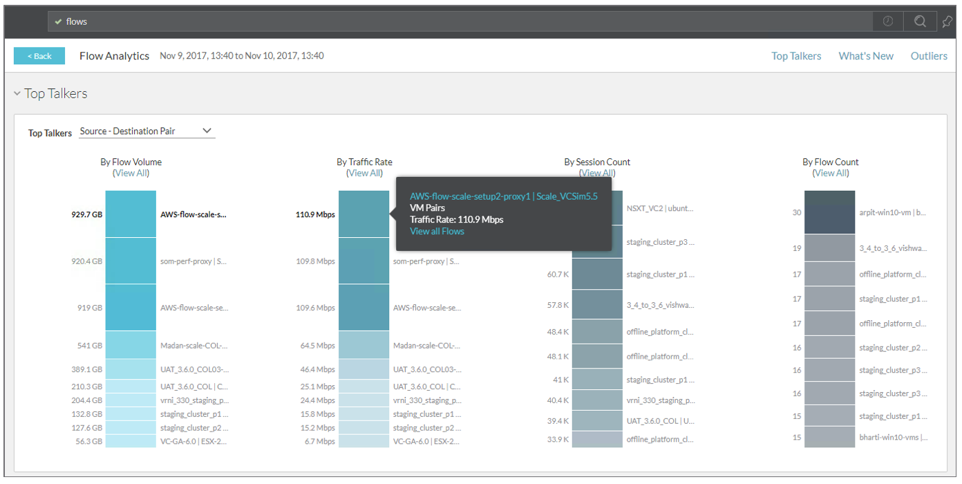Image resolution: width=962 pixels, height=484 pixels.
Task: Open View All under By Flow Volume
Action: pos(131,173)
